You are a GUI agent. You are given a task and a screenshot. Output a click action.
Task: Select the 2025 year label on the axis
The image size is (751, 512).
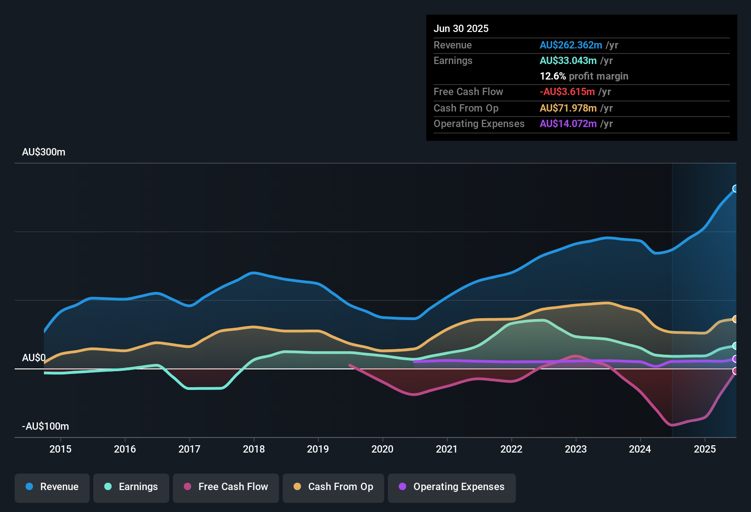point(706,449)
